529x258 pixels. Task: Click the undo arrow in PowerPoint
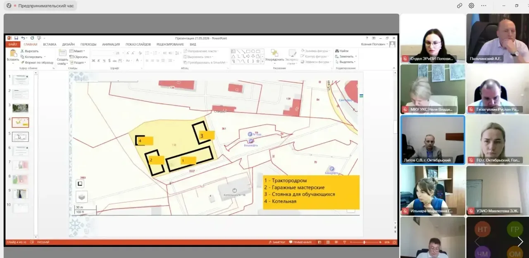pyautogui.click(x=23, y=38)
